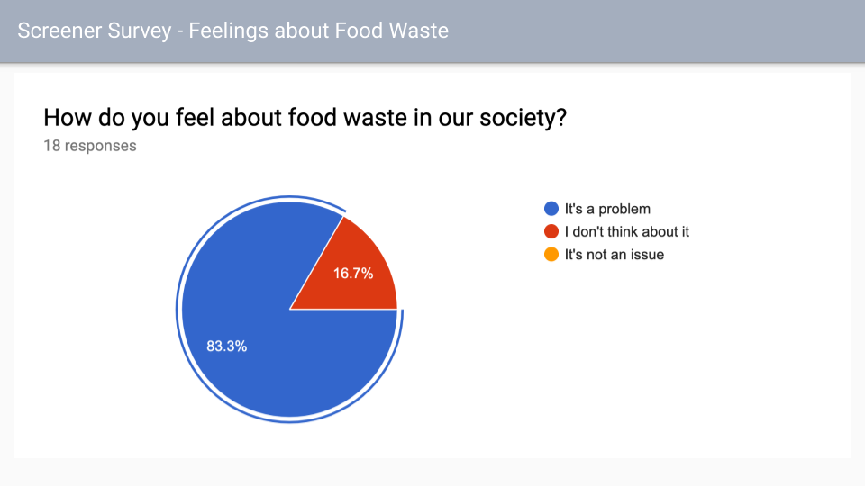Click the red legend dot for I don't think about it
The height and width of the screenshot is (486, 865).
tap(551, 231)
